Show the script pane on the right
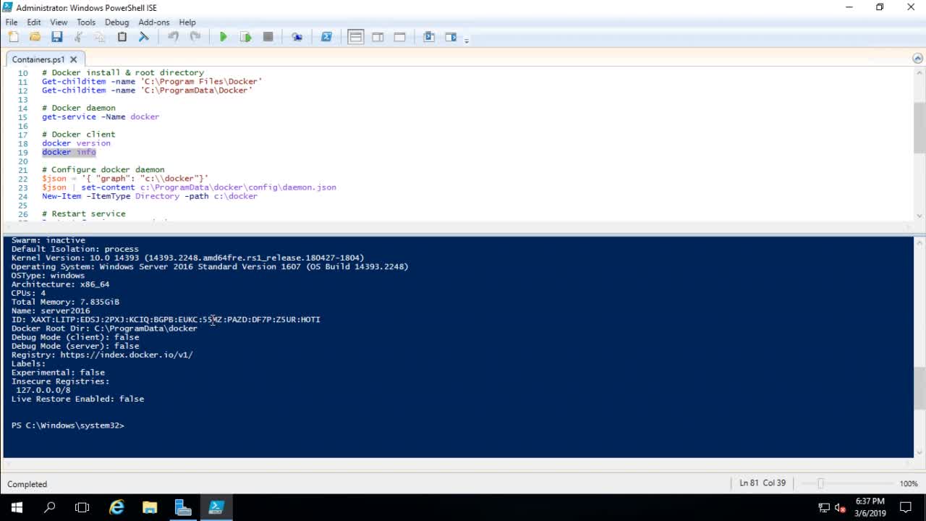 [x=378, y=37]
